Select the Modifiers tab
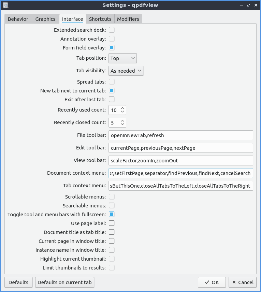The width and height of the screenshot is (261, 292). pyautogui.click(x=128, y=19)
